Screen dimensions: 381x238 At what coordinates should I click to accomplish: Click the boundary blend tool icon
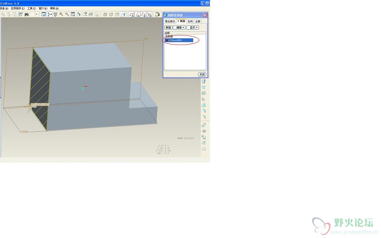pos(204,143)
